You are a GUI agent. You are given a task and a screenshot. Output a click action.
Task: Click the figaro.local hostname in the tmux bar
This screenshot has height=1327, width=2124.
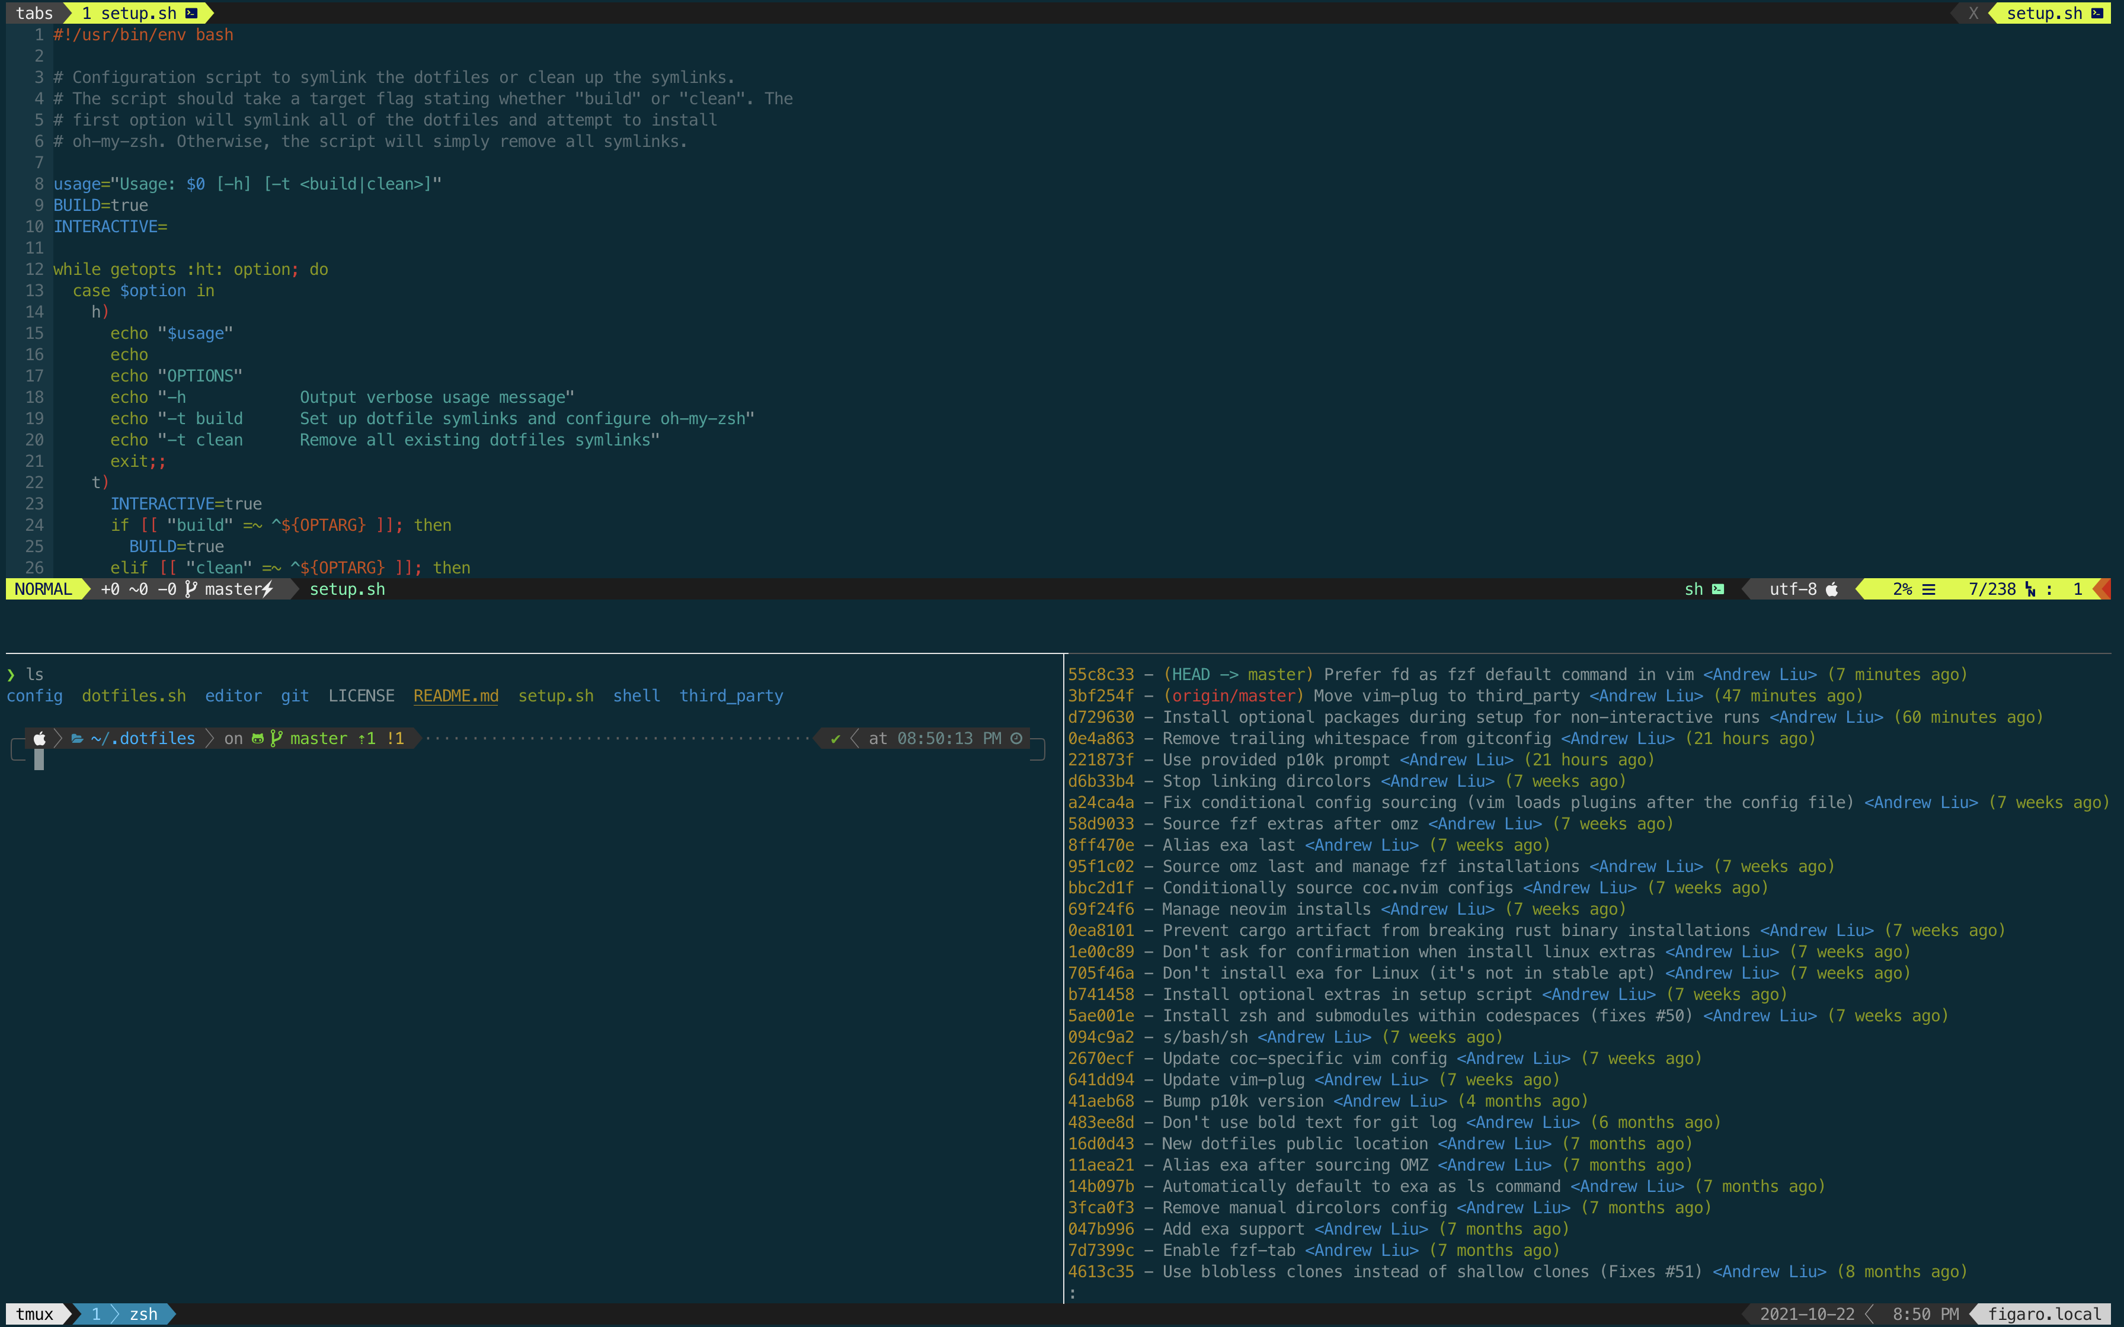(2043, 1314)
